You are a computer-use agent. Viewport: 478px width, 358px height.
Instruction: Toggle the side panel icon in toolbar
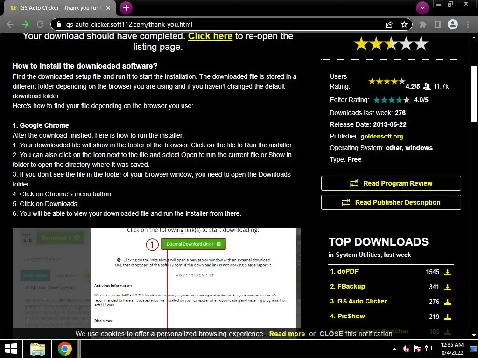[438, 24]
